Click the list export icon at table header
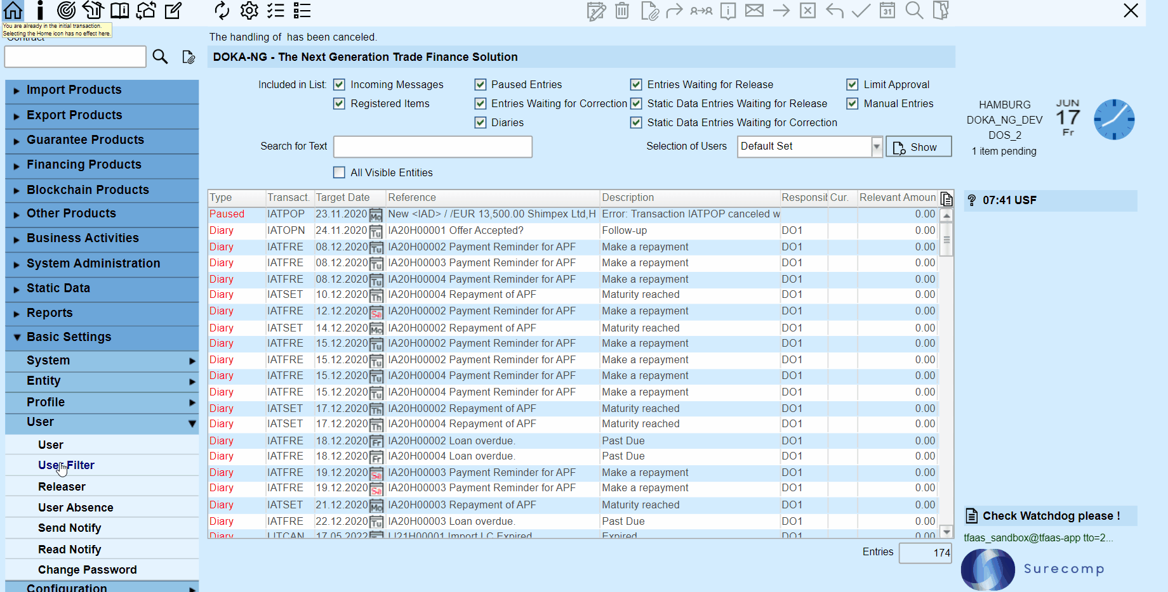Screen dimensions: 1168x592 946,199
